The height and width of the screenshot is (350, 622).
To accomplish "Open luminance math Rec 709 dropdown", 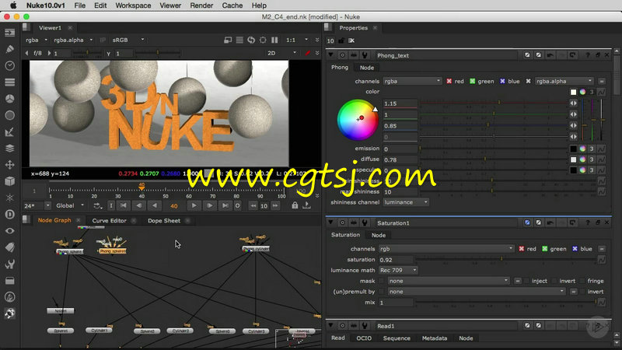I will (398, 270).
